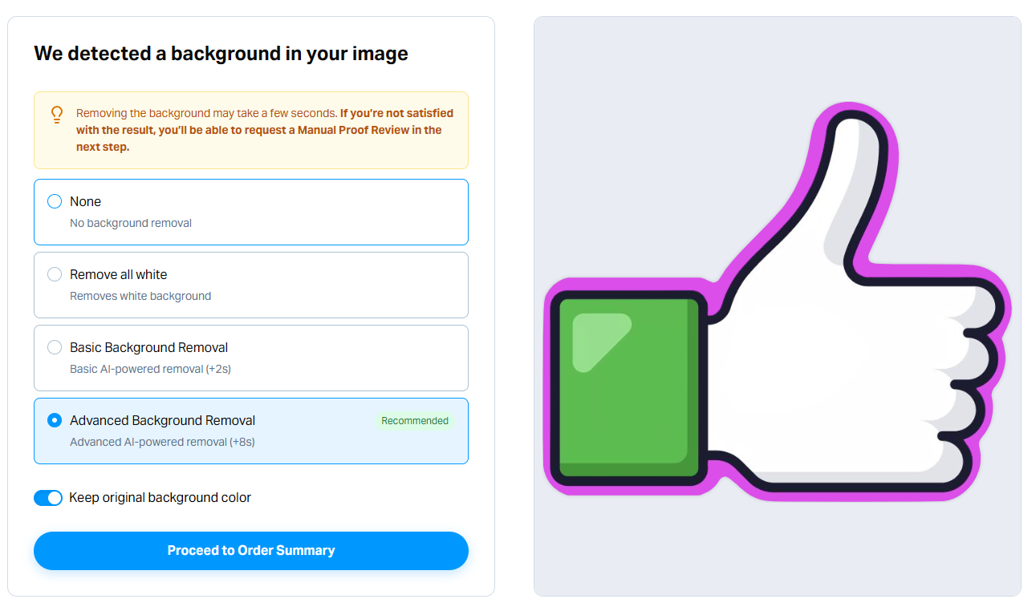The width and height of the screenshot is (1032, 607).
Task: Choose the Remove all white radio option
Action: pyautogui.click(x=55, y=274)
